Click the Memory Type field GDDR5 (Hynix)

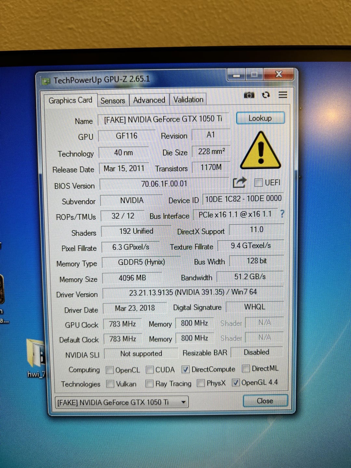141,262
